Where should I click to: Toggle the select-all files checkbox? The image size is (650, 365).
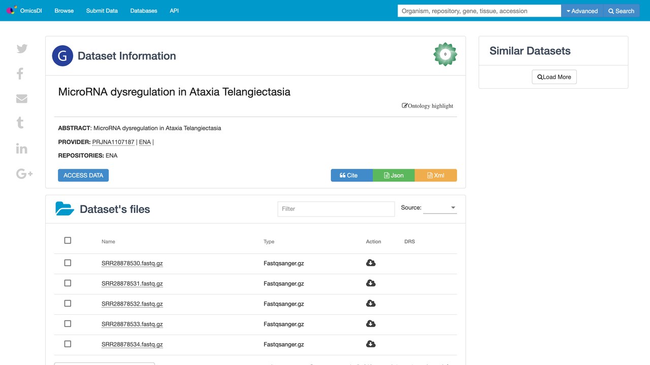pos(68,240)
